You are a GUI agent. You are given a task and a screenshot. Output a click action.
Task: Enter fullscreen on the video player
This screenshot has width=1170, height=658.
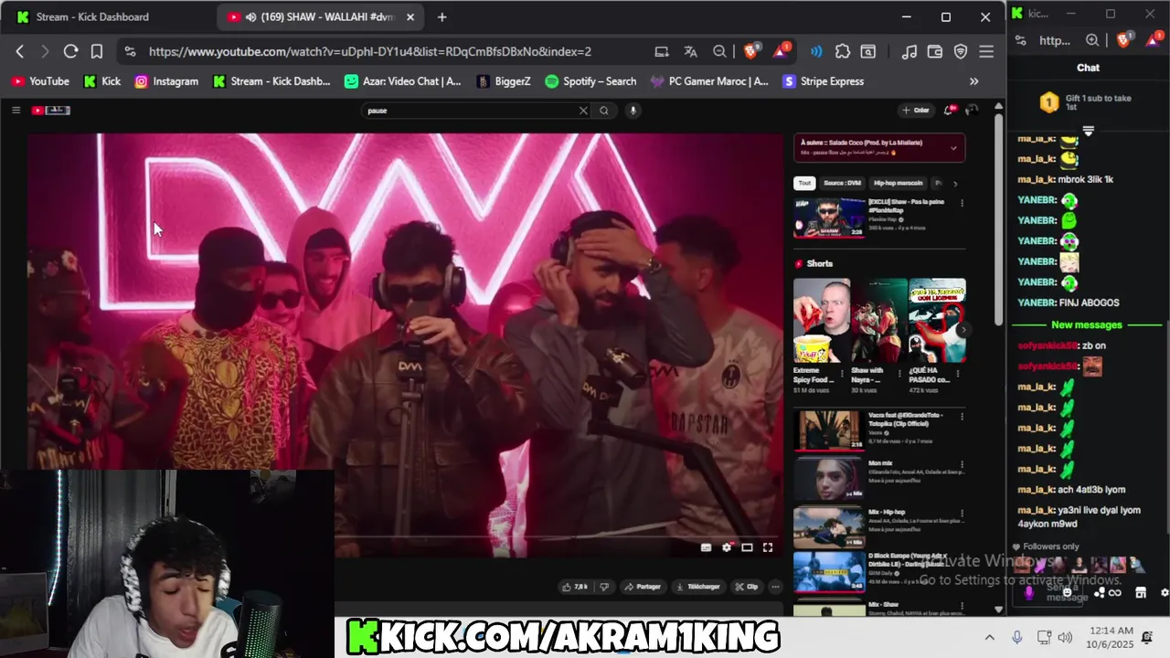pos(768,547)
